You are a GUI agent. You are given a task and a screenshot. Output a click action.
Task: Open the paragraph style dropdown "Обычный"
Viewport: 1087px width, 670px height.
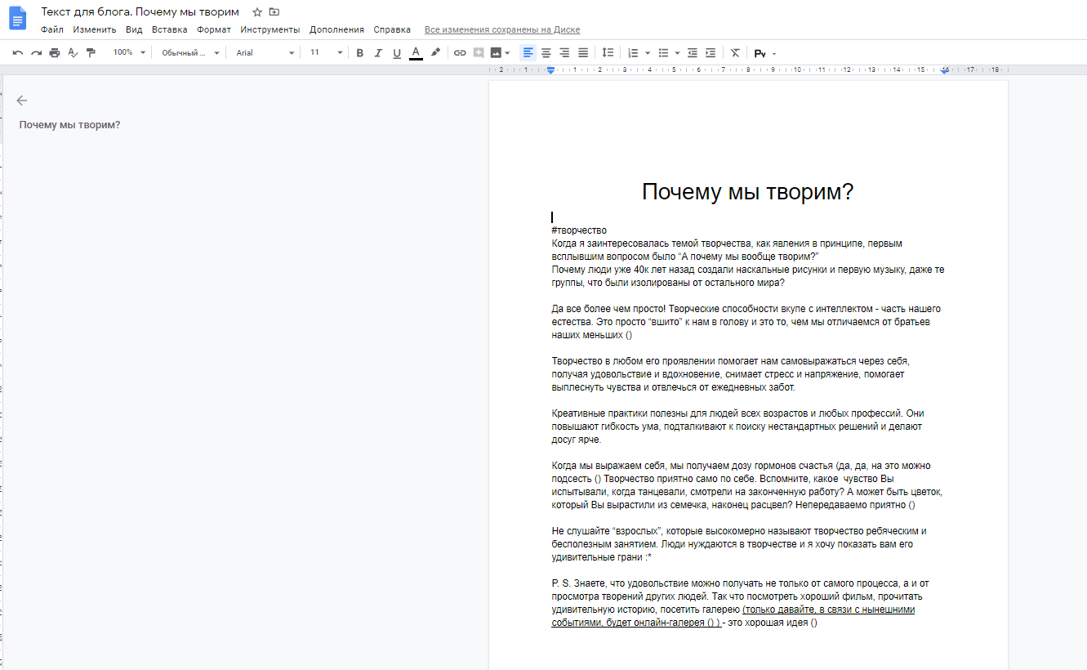click(190, 52)
